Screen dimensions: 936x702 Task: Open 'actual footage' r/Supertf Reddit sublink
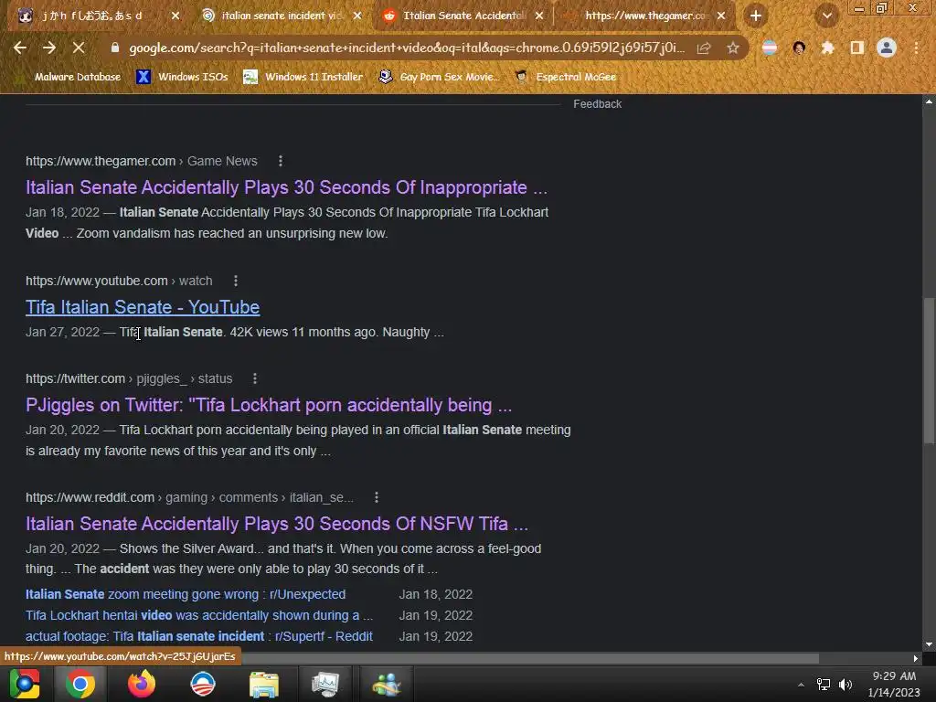(x=199, y=636)
